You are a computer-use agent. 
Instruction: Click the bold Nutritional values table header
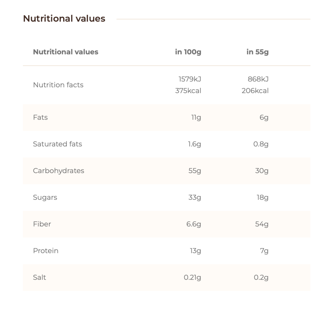66,52
